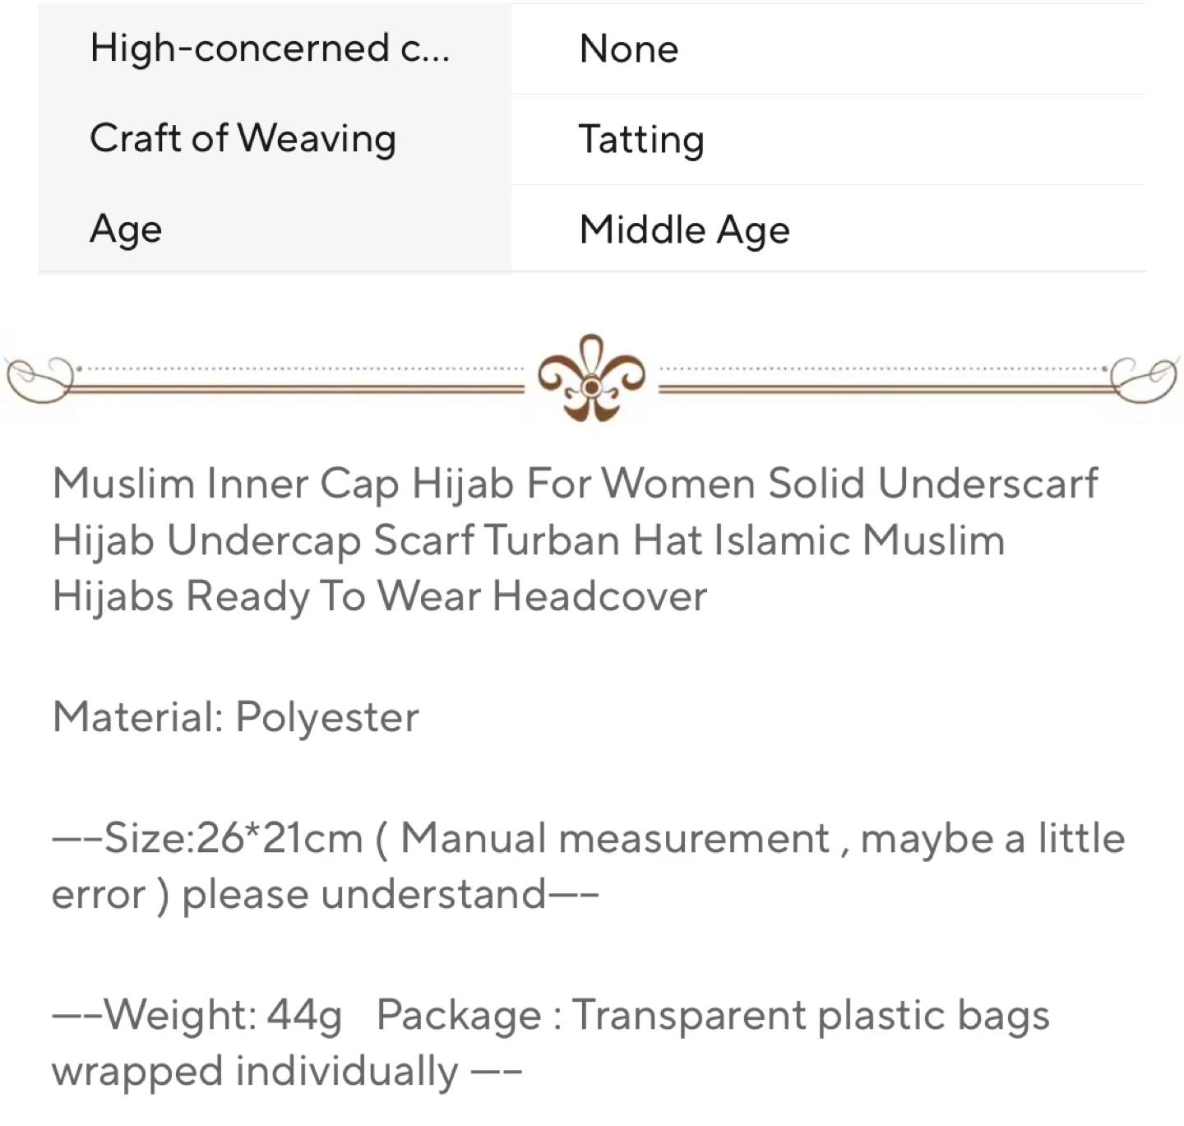1184x1126 pixels.
Task: Click the Size:26*21cm measurement text
Action: pyautogui.click(x=234, y=839)
